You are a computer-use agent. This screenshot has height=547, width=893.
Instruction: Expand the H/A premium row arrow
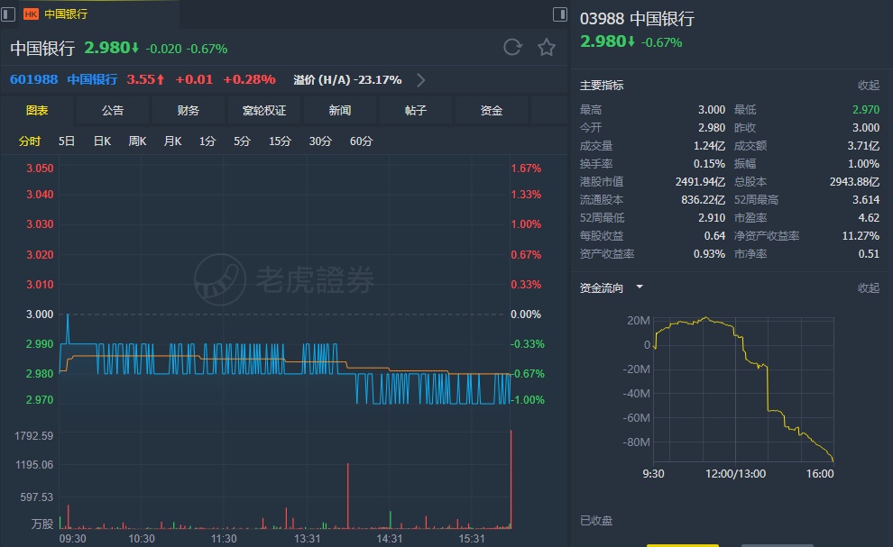pyautogui.click(x=421, y=80)
